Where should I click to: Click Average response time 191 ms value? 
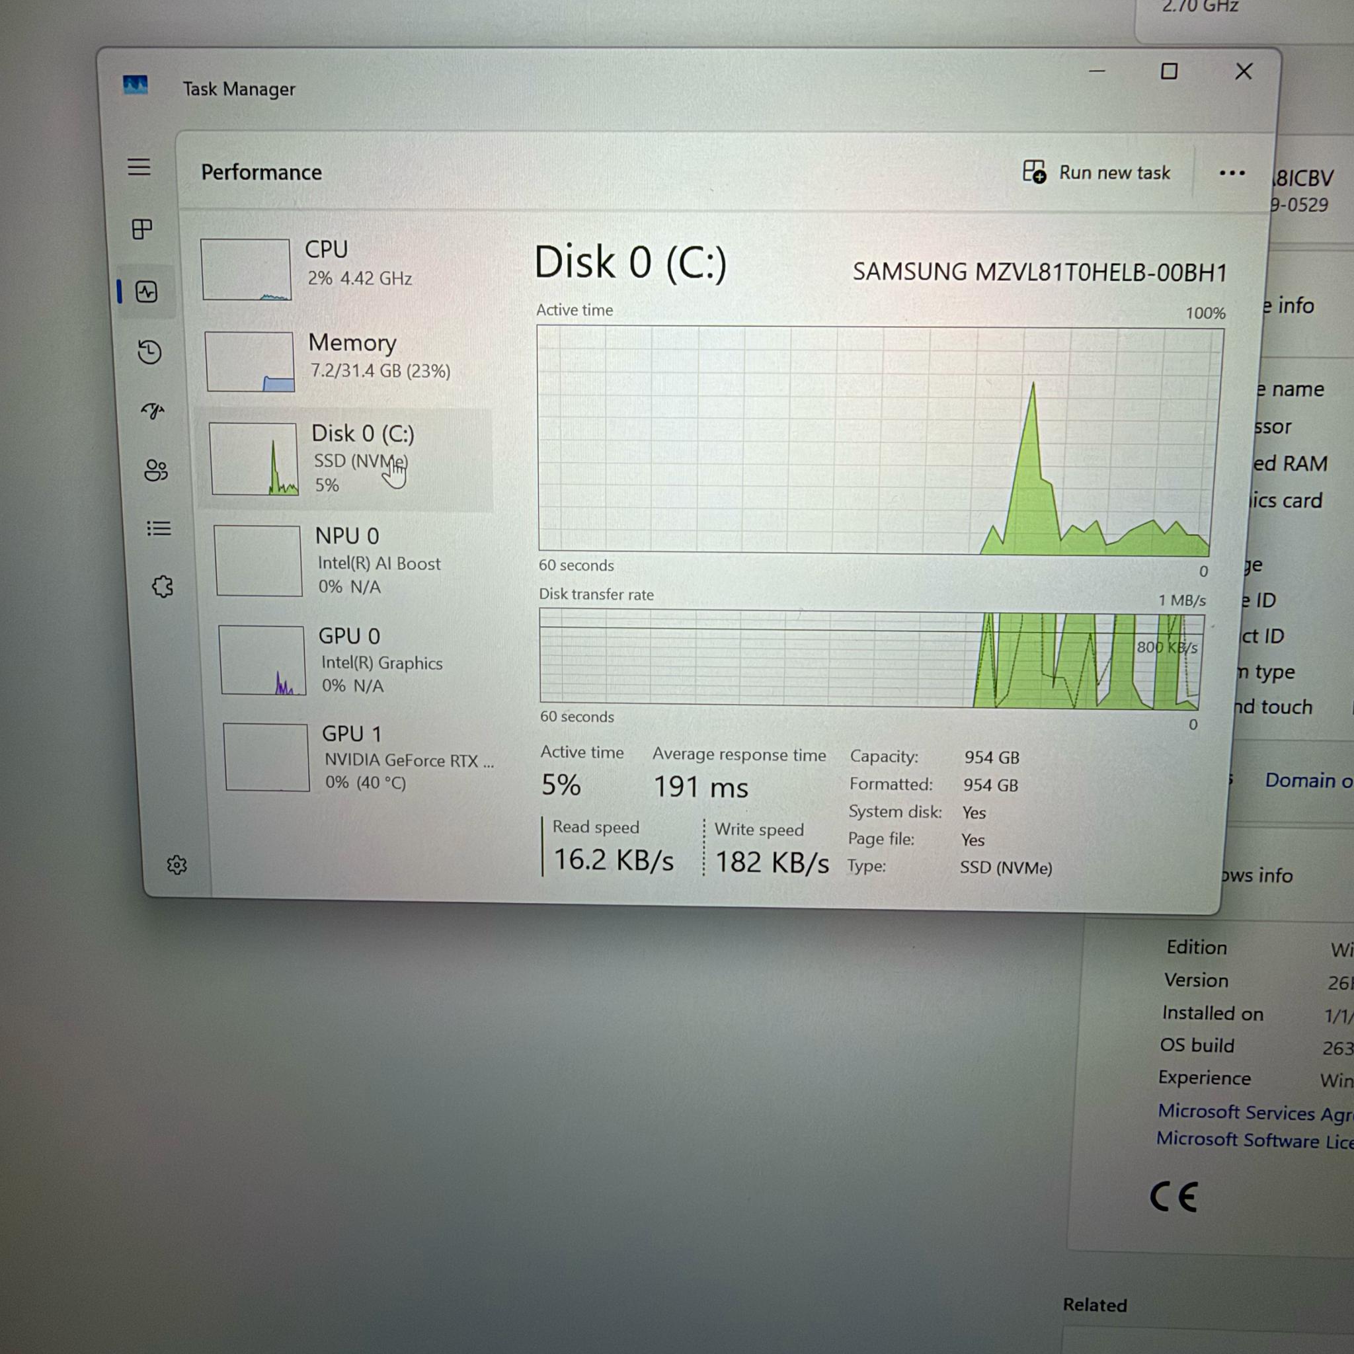(701, 787)
